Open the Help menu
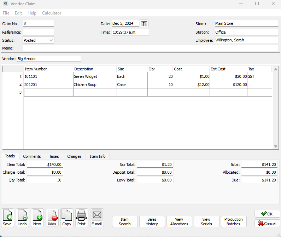The width and height of the screenshot is (281, 237). pyautogui.click(x=32, y=13)
